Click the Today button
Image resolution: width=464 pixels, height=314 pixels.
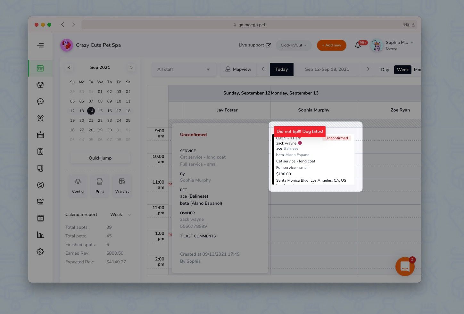pos(282,69)
